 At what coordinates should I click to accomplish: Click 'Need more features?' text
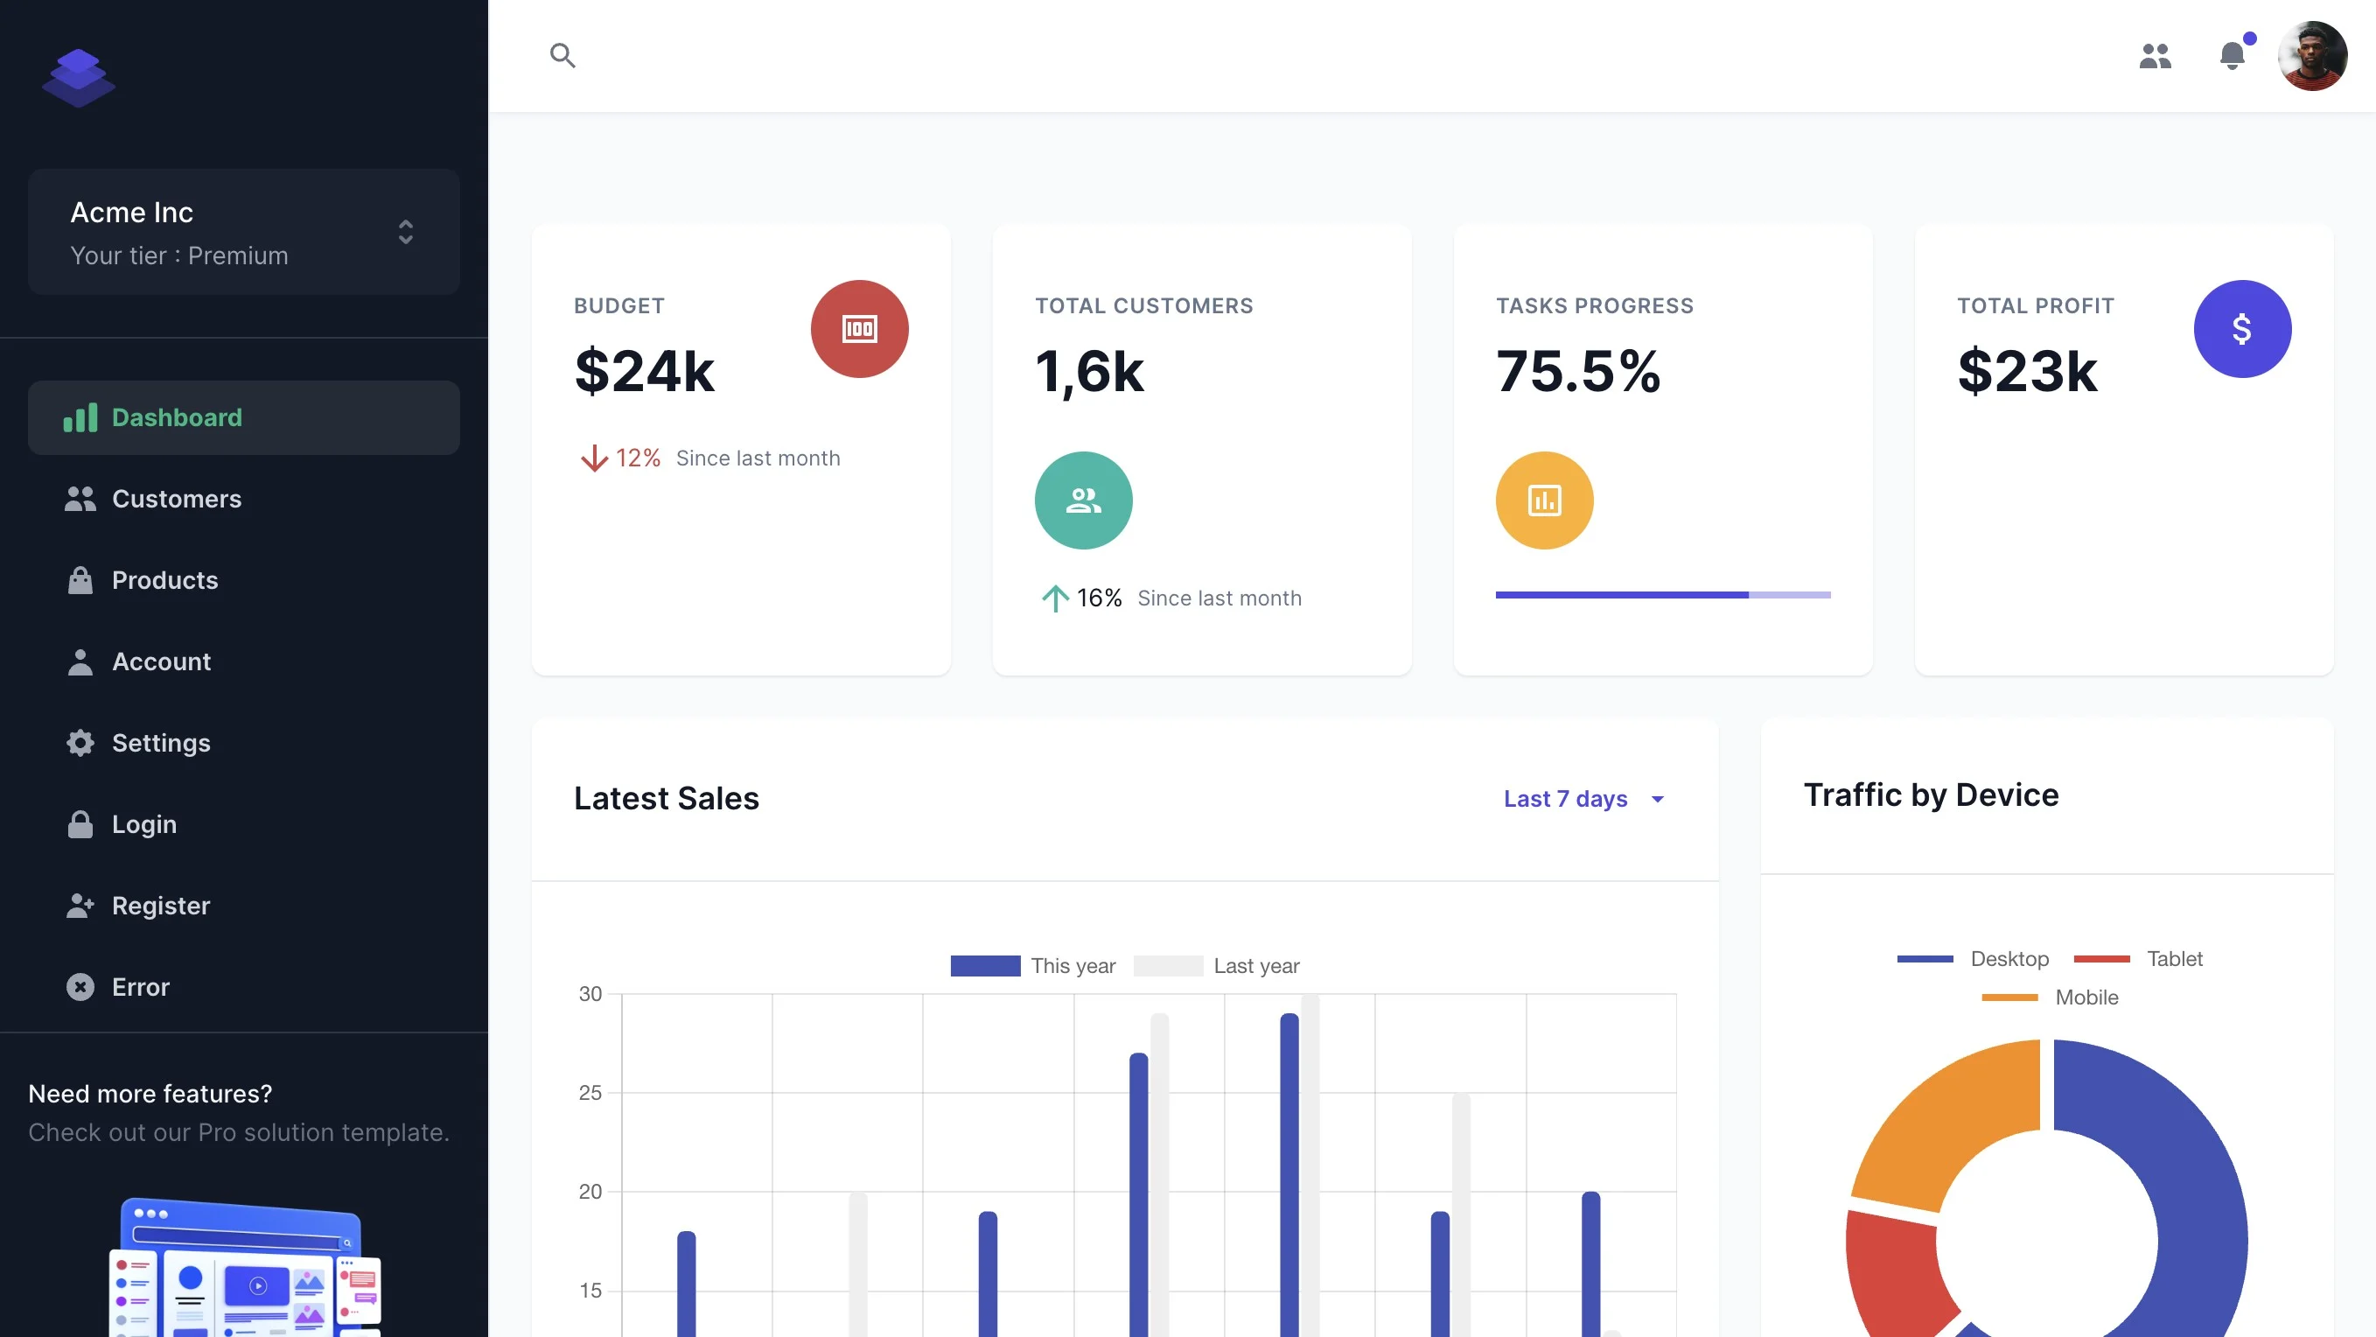pyautogui.click(x=150, y=1094)
